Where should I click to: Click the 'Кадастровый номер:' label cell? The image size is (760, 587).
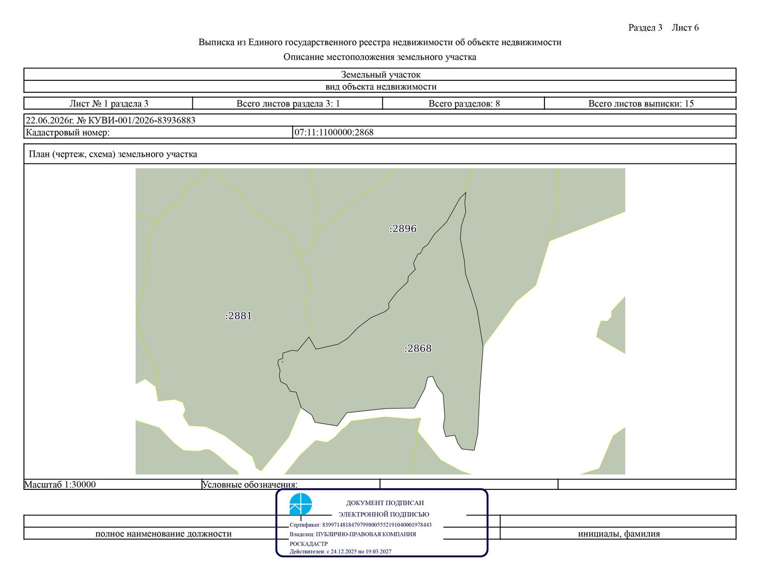158,132
